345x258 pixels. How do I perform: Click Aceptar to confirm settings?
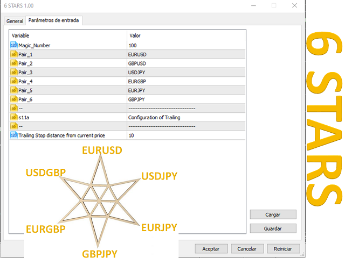pos(211,249)
